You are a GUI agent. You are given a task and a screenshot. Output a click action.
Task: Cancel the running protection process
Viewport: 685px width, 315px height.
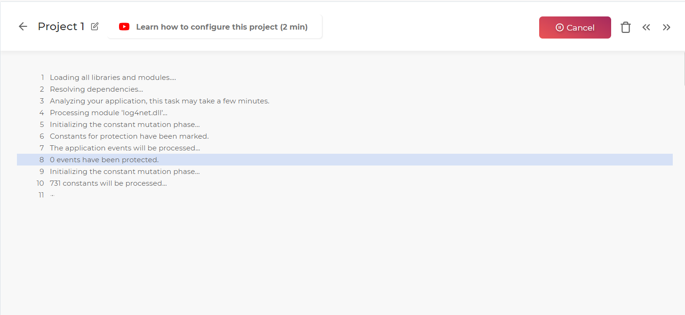(575, 28)
